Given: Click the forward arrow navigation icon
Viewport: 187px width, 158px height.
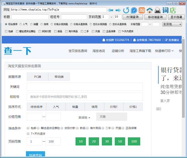Looking at the screenshot, I should [x=118, y=10].
